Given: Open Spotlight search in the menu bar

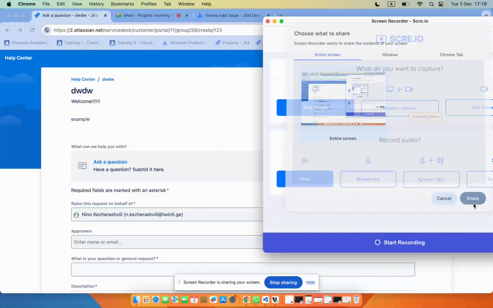Looking at the screenshot, I should pos(431,4).
